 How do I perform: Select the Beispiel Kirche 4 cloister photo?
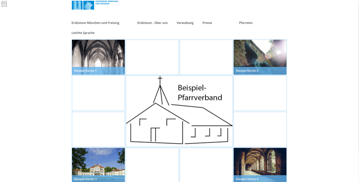point(260,164)
